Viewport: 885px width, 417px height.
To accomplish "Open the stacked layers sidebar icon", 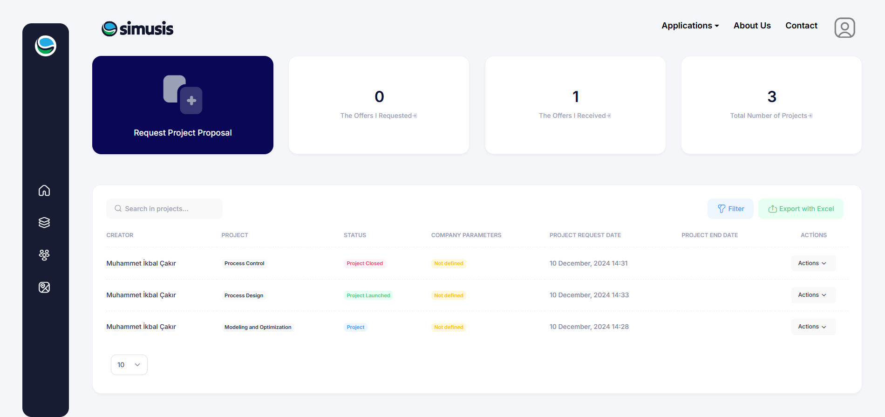I will coord(44,223).
